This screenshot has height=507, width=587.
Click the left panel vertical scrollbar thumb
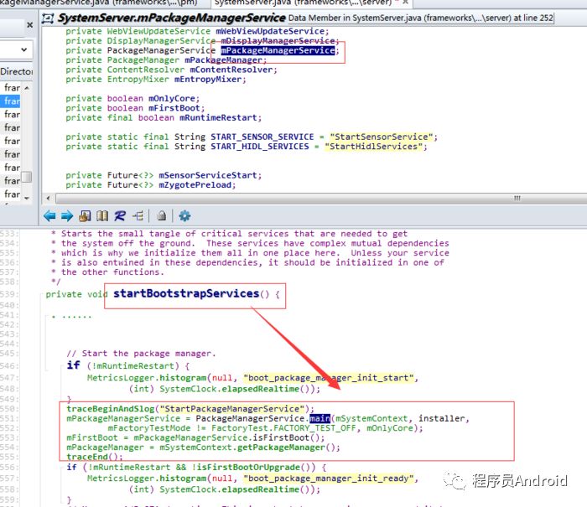coord(27,177)
